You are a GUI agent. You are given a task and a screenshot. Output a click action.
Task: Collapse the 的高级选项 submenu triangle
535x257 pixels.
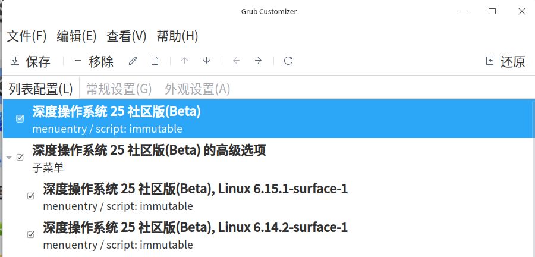coord(9,158)
